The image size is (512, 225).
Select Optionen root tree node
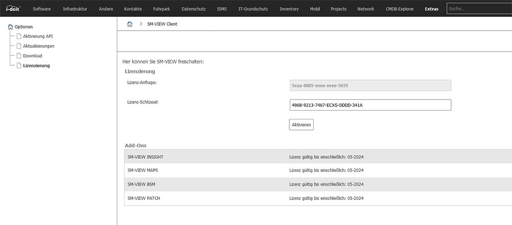24,27
